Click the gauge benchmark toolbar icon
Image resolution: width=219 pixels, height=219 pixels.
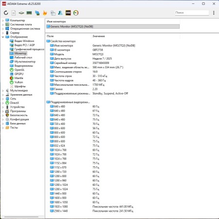(76, 13)
